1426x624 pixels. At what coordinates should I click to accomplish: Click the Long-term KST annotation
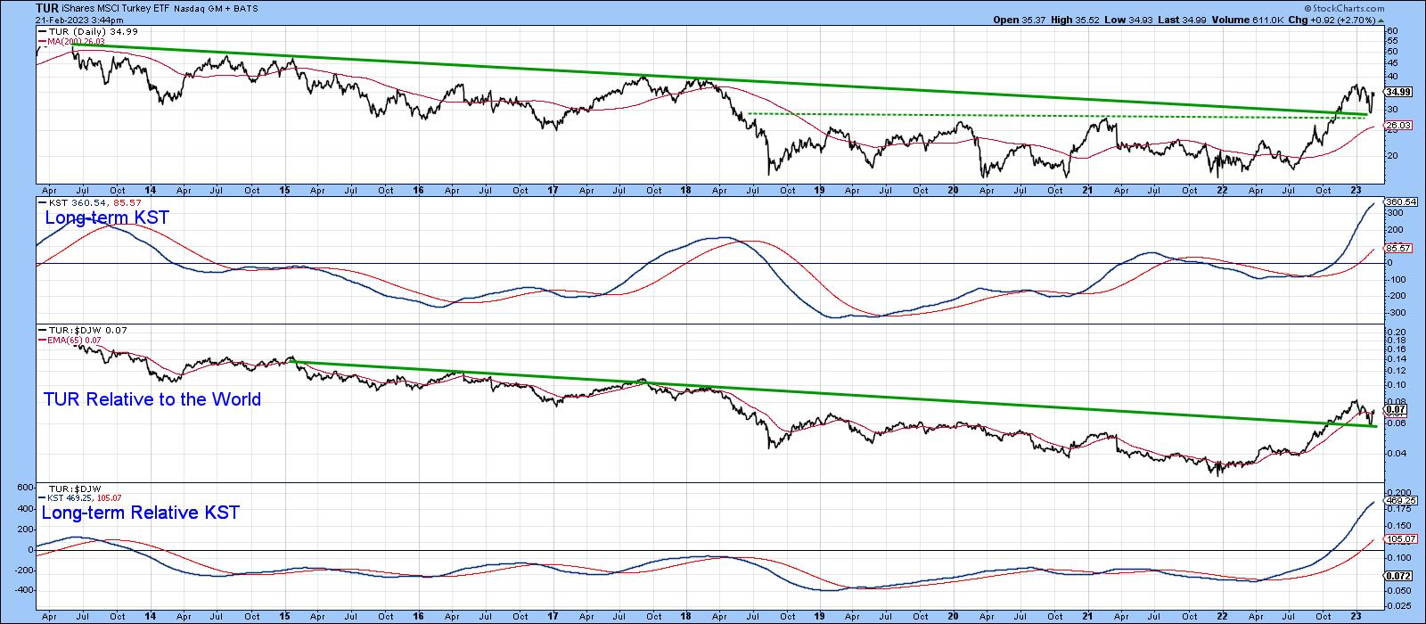pos(106,218)
